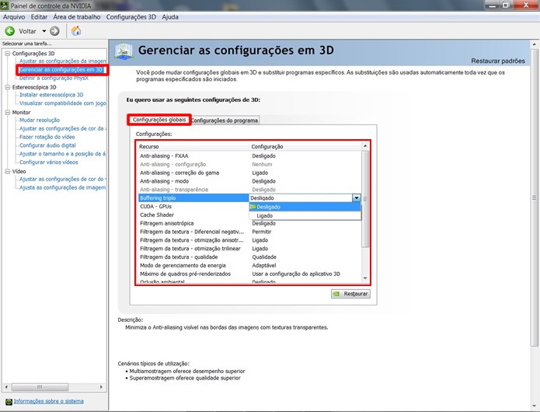The width and height of the screenshot is (540, 412).
Task: Click task pane scroll-right arrow
Action: [101, 387]
